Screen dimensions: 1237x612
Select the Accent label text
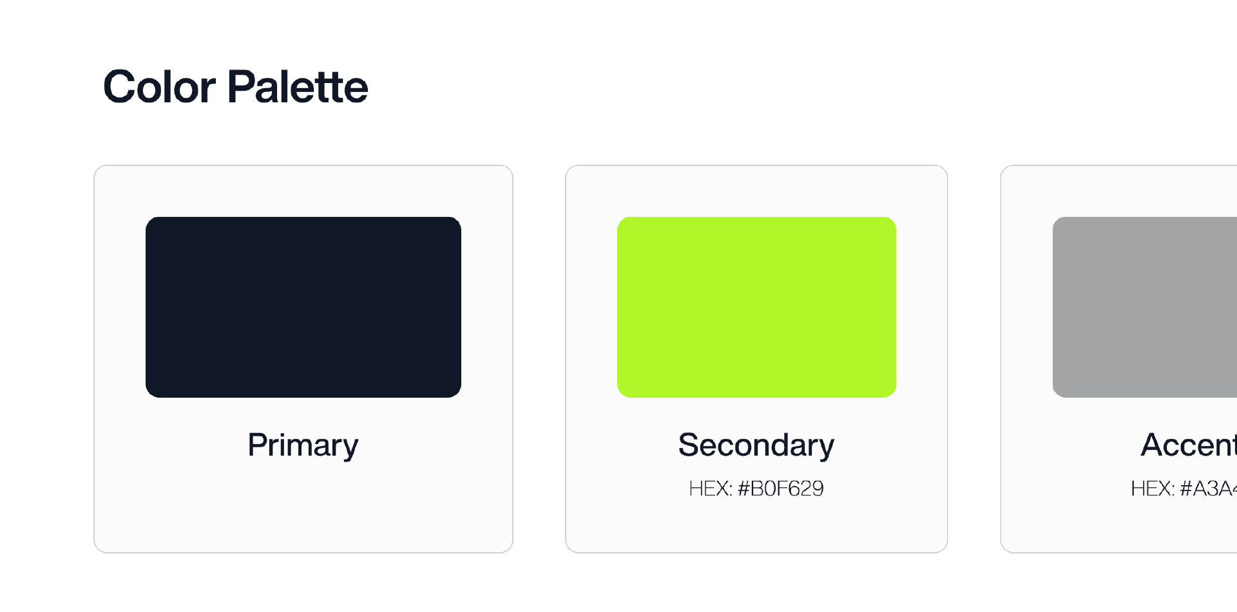click(x=1189, y=445)
